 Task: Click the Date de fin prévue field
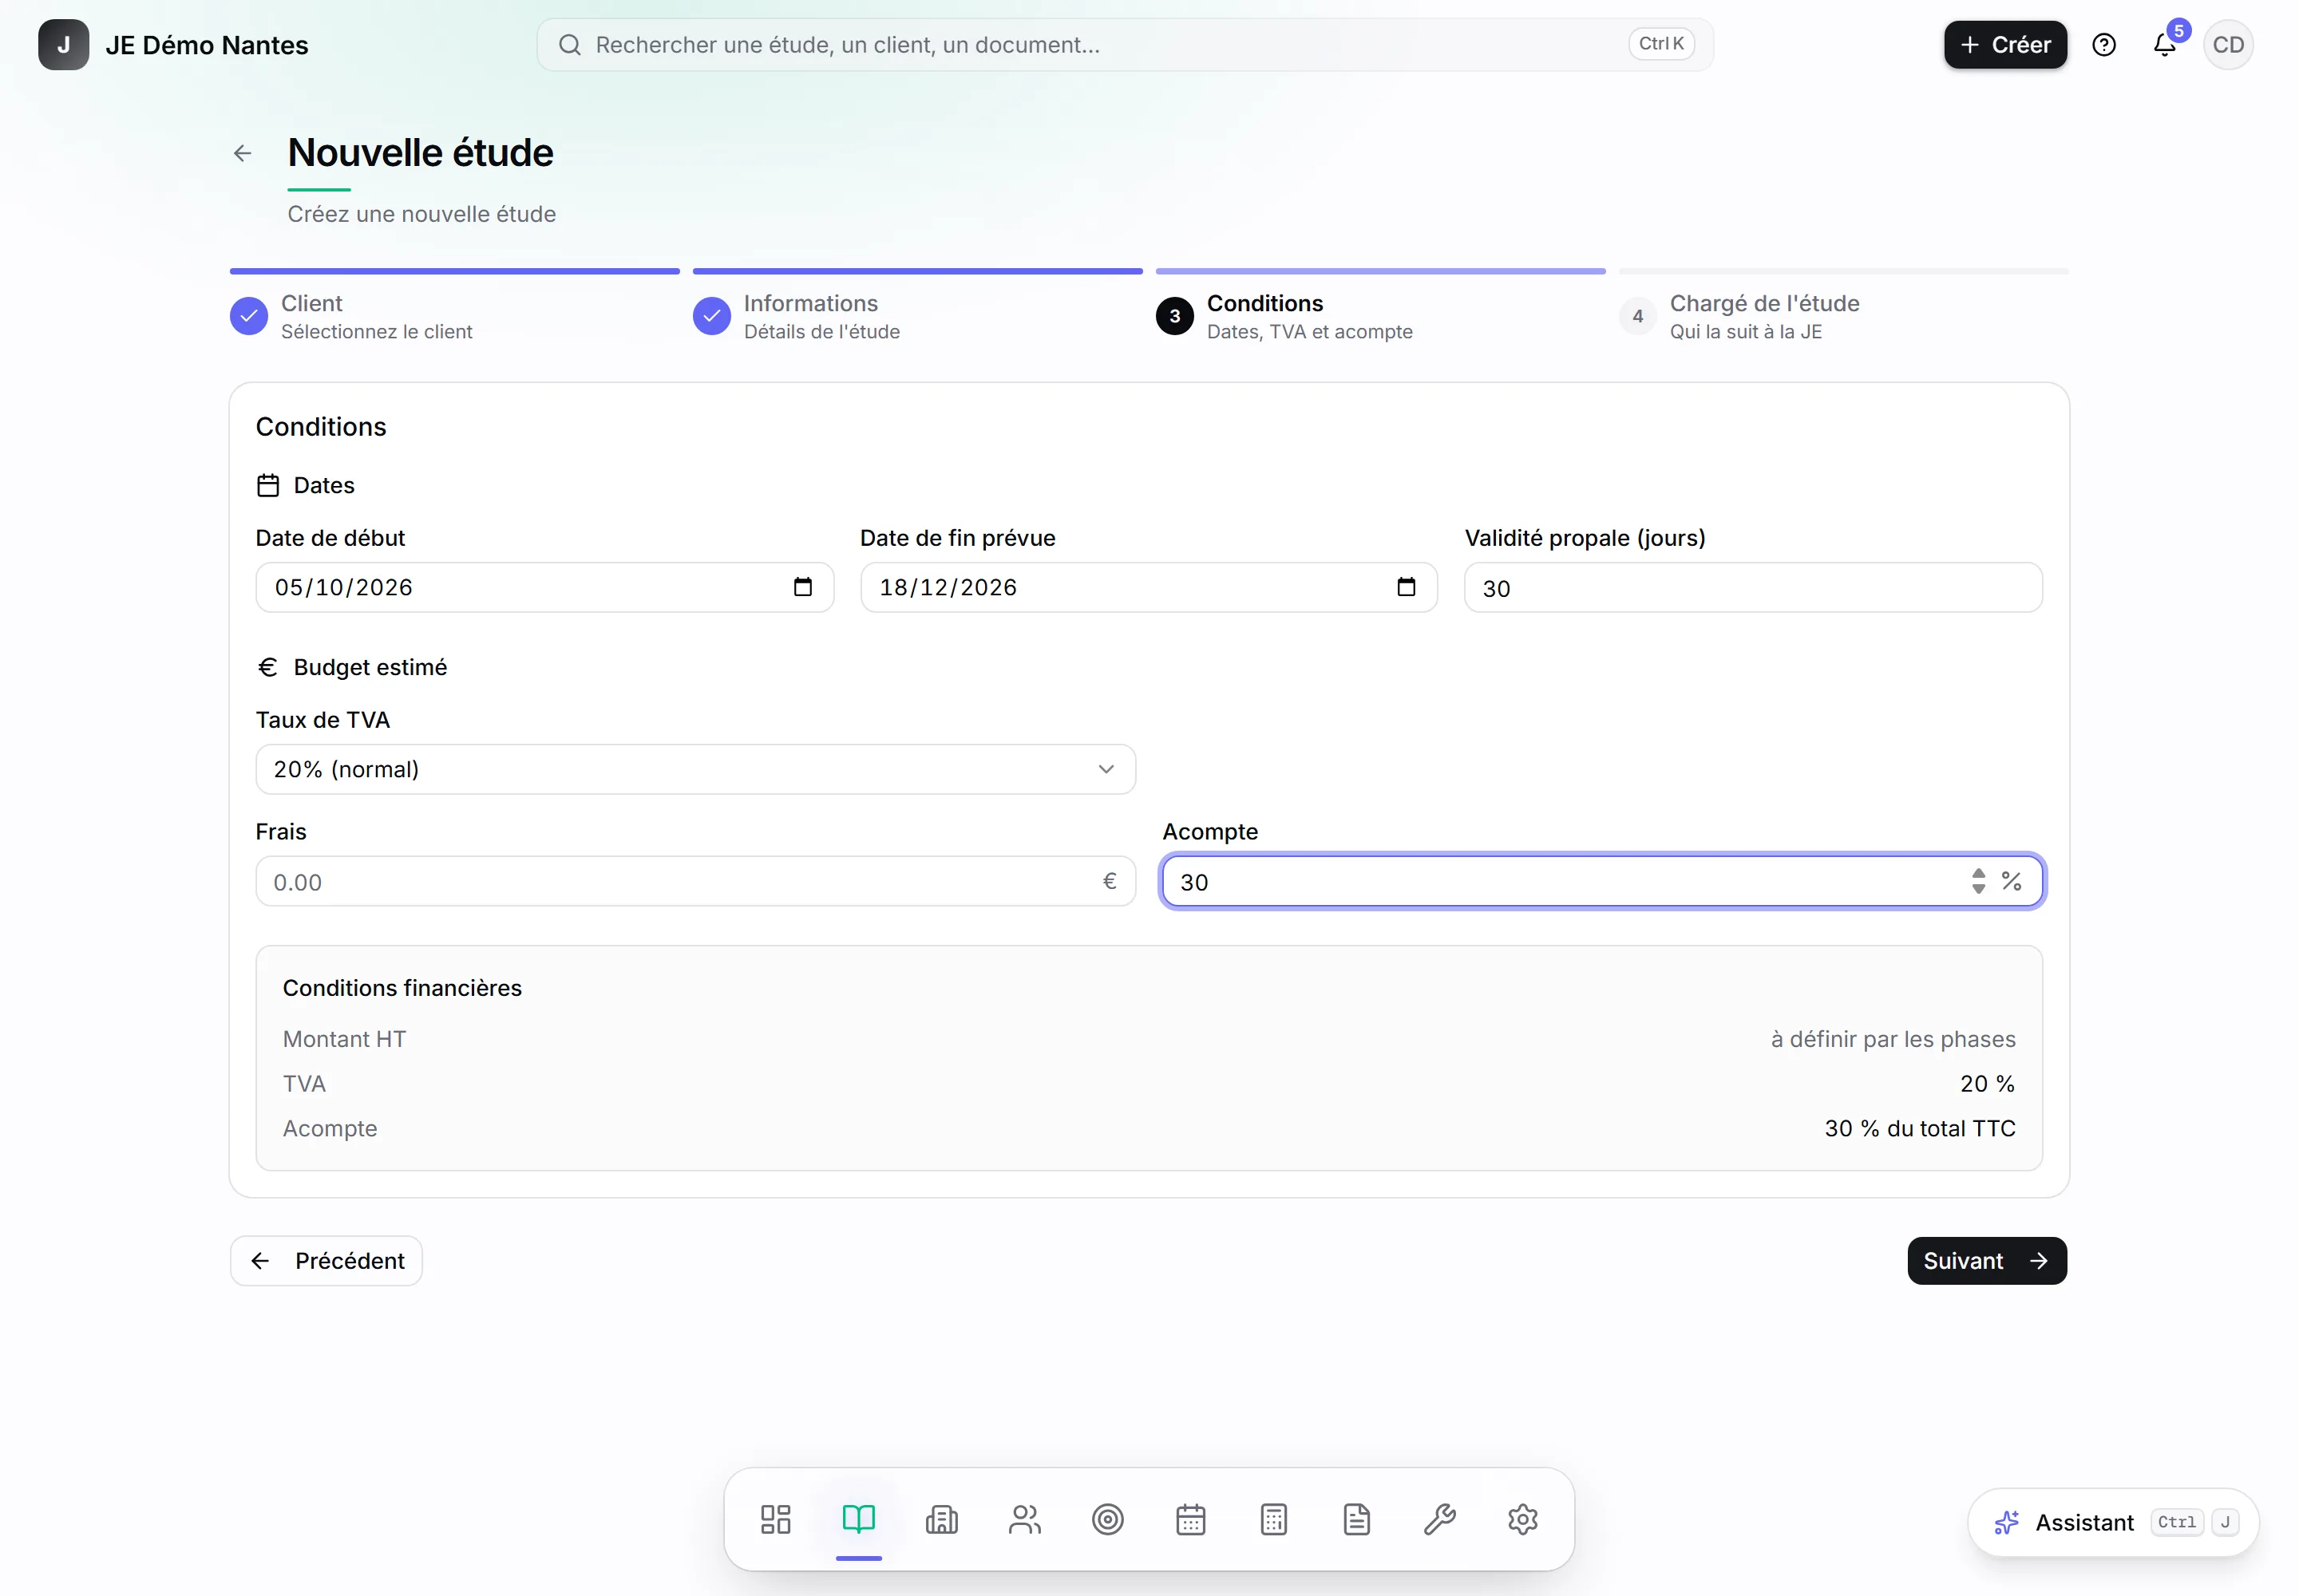1149,587
